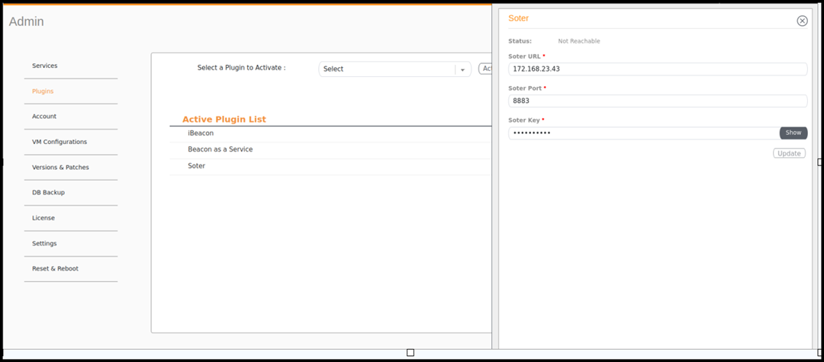The height and width of the screenshot is (362, 824).
Task: Click the Not Reachable status text
Action: tap(578, 41)
